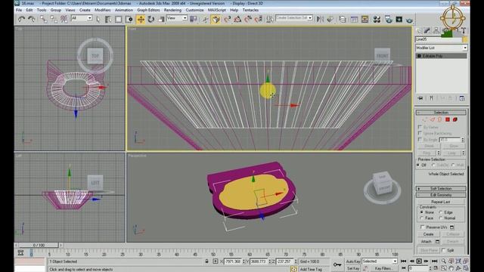
Task: Click the Undo arrow icon
Action: coord(21,19)
